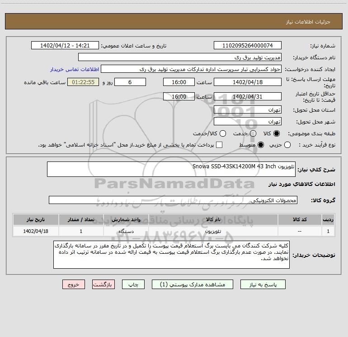Click the ردیف column header

328,219
